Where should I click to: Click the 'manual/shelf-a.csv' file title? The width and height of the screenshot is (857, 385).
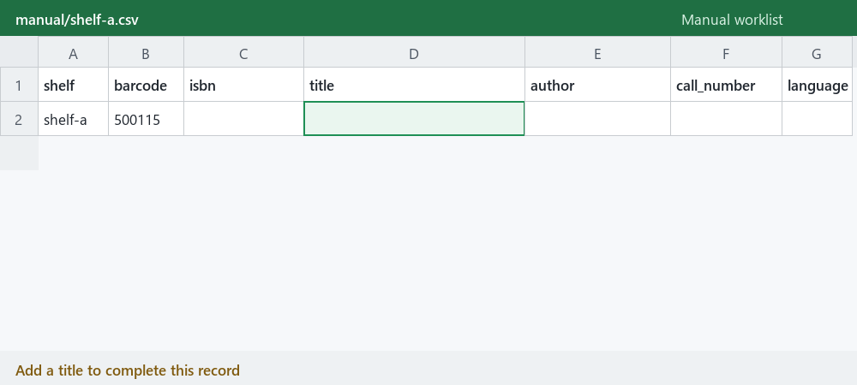click(77, 21)
